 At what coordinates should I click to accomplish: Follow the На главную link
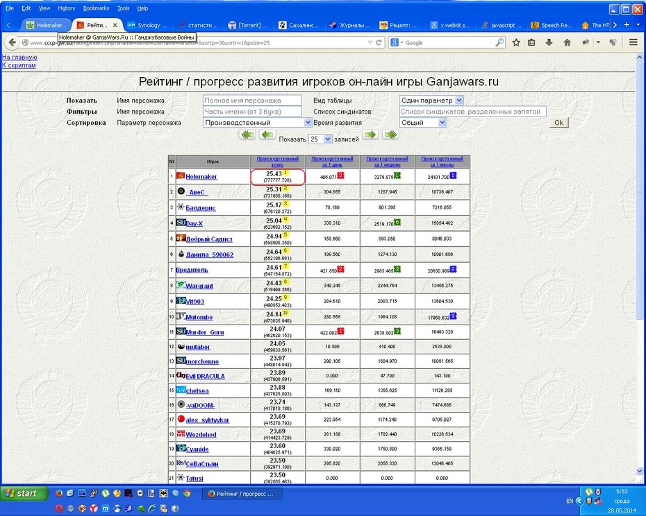[x=19, y=57]
